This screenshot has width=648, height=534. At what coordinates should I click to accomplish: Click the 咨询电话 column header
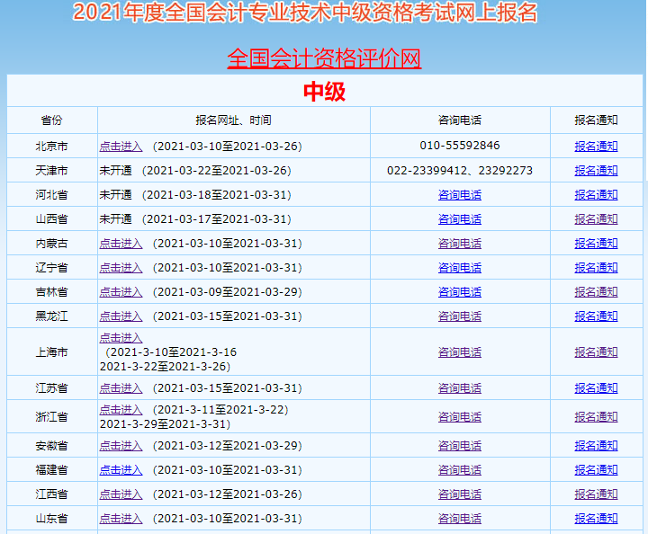(460, 120)
